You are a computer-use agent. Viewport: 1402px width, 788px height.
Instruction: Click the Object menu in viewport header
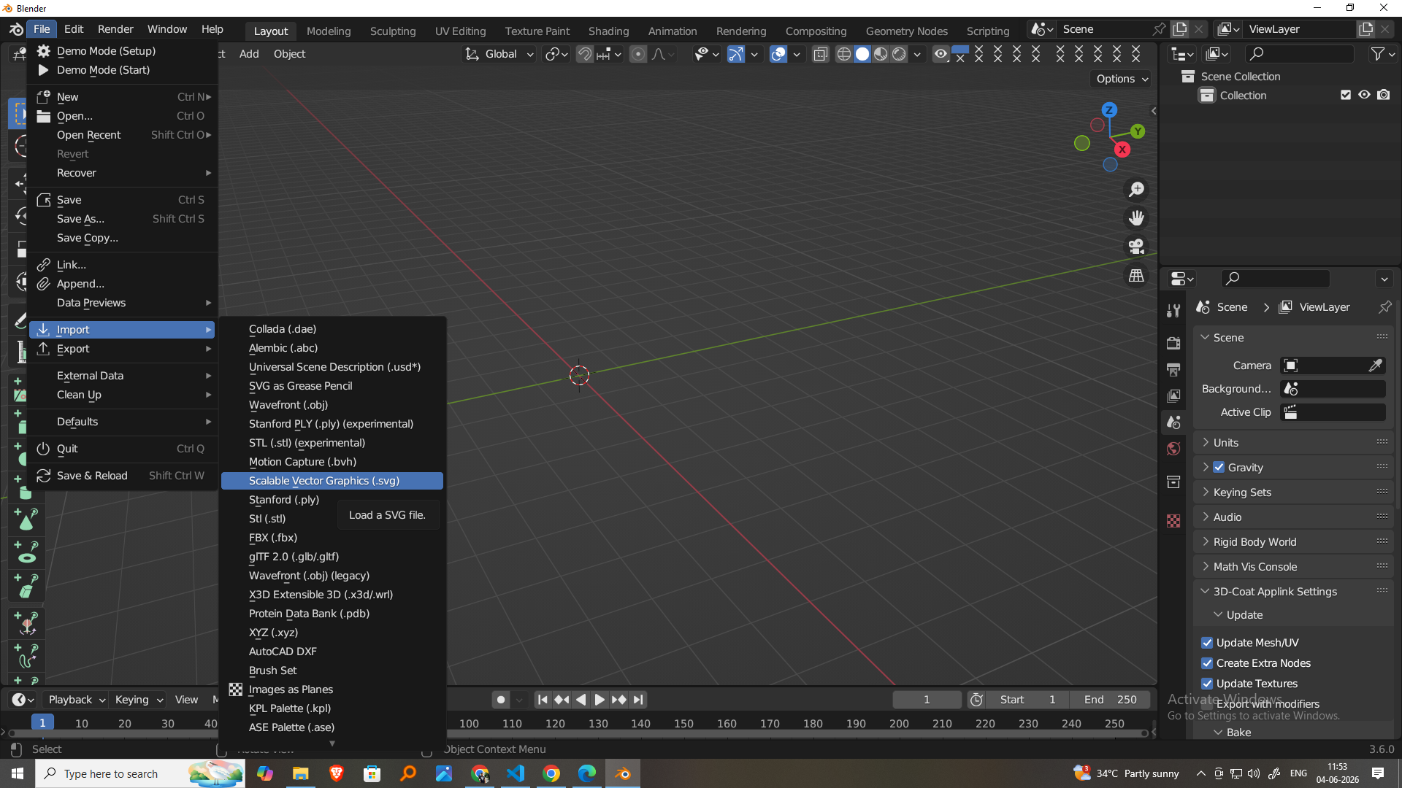click(289, 54)
